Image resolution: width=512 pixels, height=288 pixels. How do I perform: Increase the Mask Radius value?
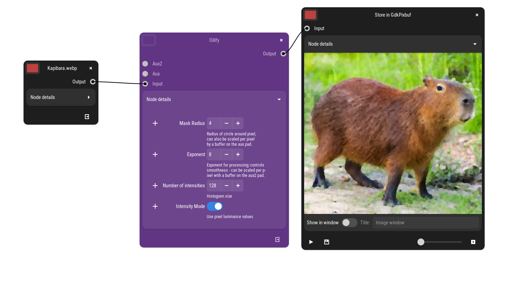238,123
